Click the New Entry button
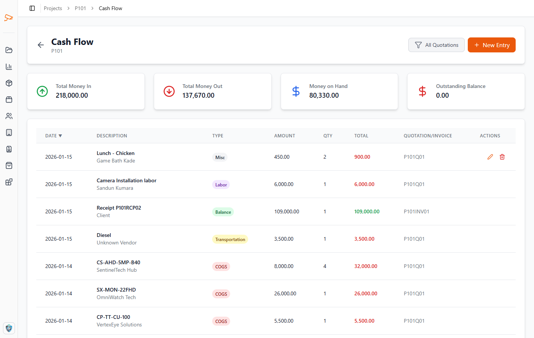This screenshot has width=534, height=338. (x=491, y=45)
